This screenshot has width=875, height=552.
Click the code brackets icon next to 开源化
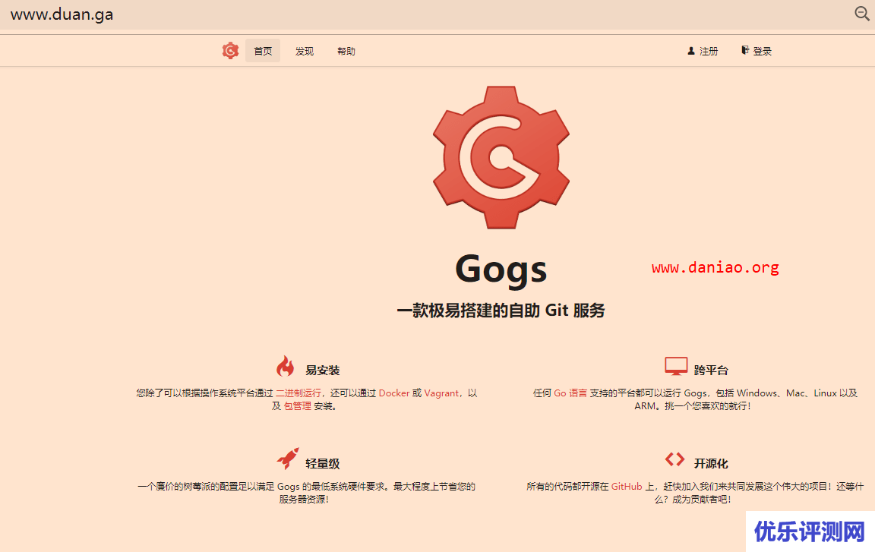[674, 459]
